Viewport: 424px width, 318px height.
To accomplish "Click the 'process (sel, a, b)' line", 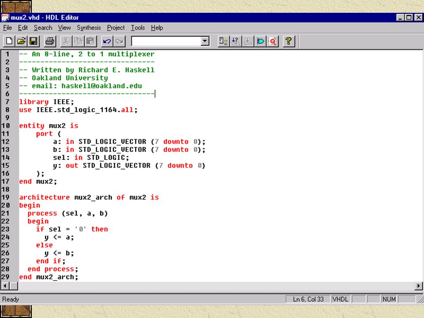I will pos(68,213).
